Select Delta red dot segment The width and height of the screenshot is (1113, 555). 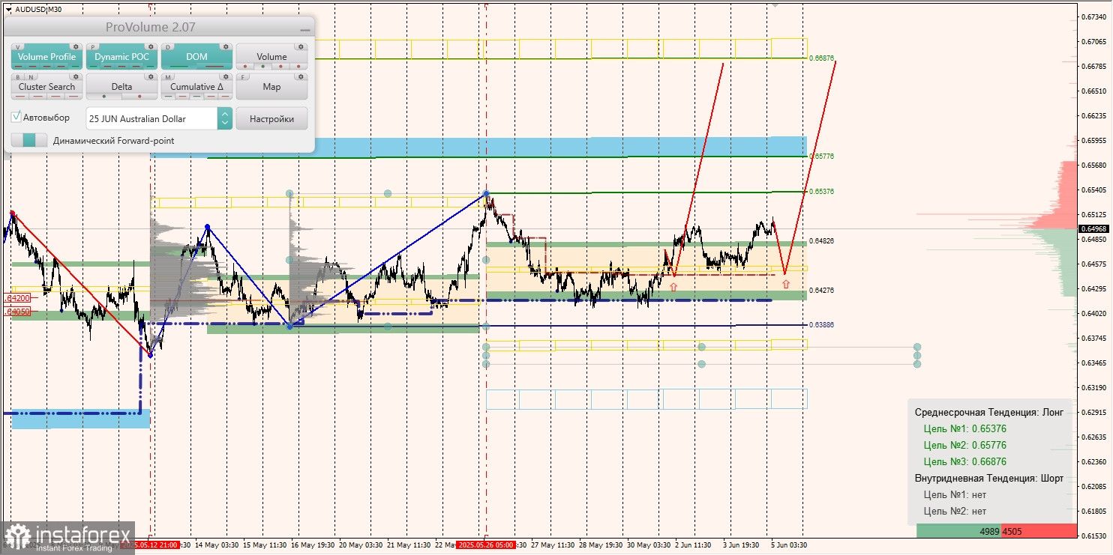[x=139, y=97]
